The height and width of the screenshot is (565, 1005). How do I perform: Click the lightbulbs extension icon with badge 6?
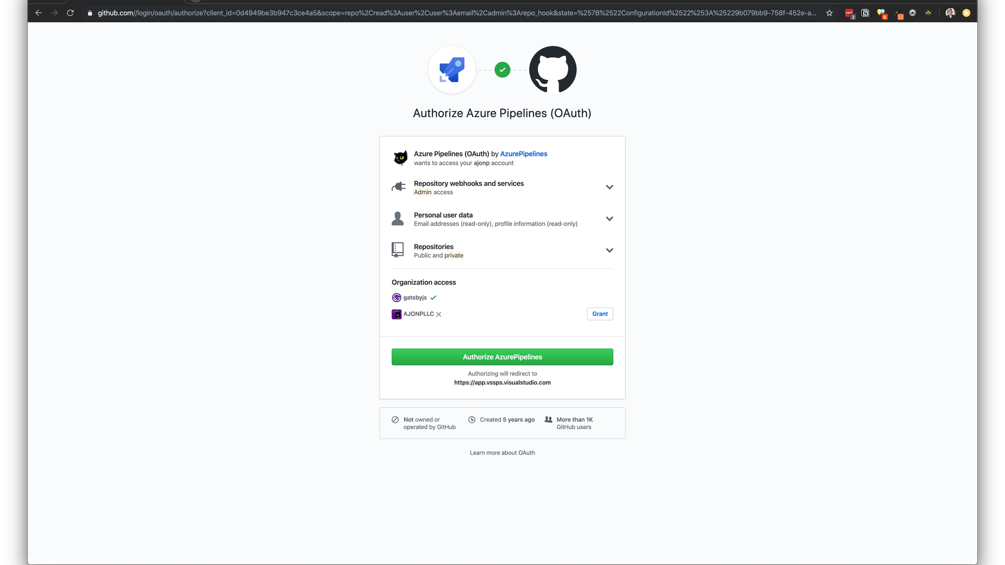click(x=881, y=13)
